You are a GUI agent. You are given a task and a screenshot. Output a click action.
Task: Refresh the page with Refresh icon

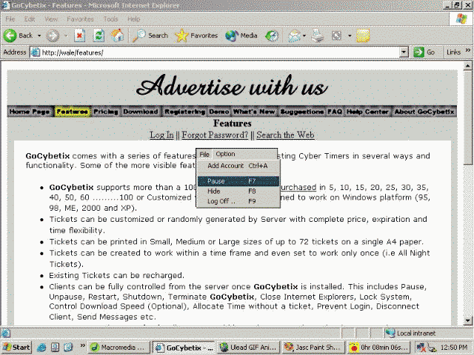99,35
